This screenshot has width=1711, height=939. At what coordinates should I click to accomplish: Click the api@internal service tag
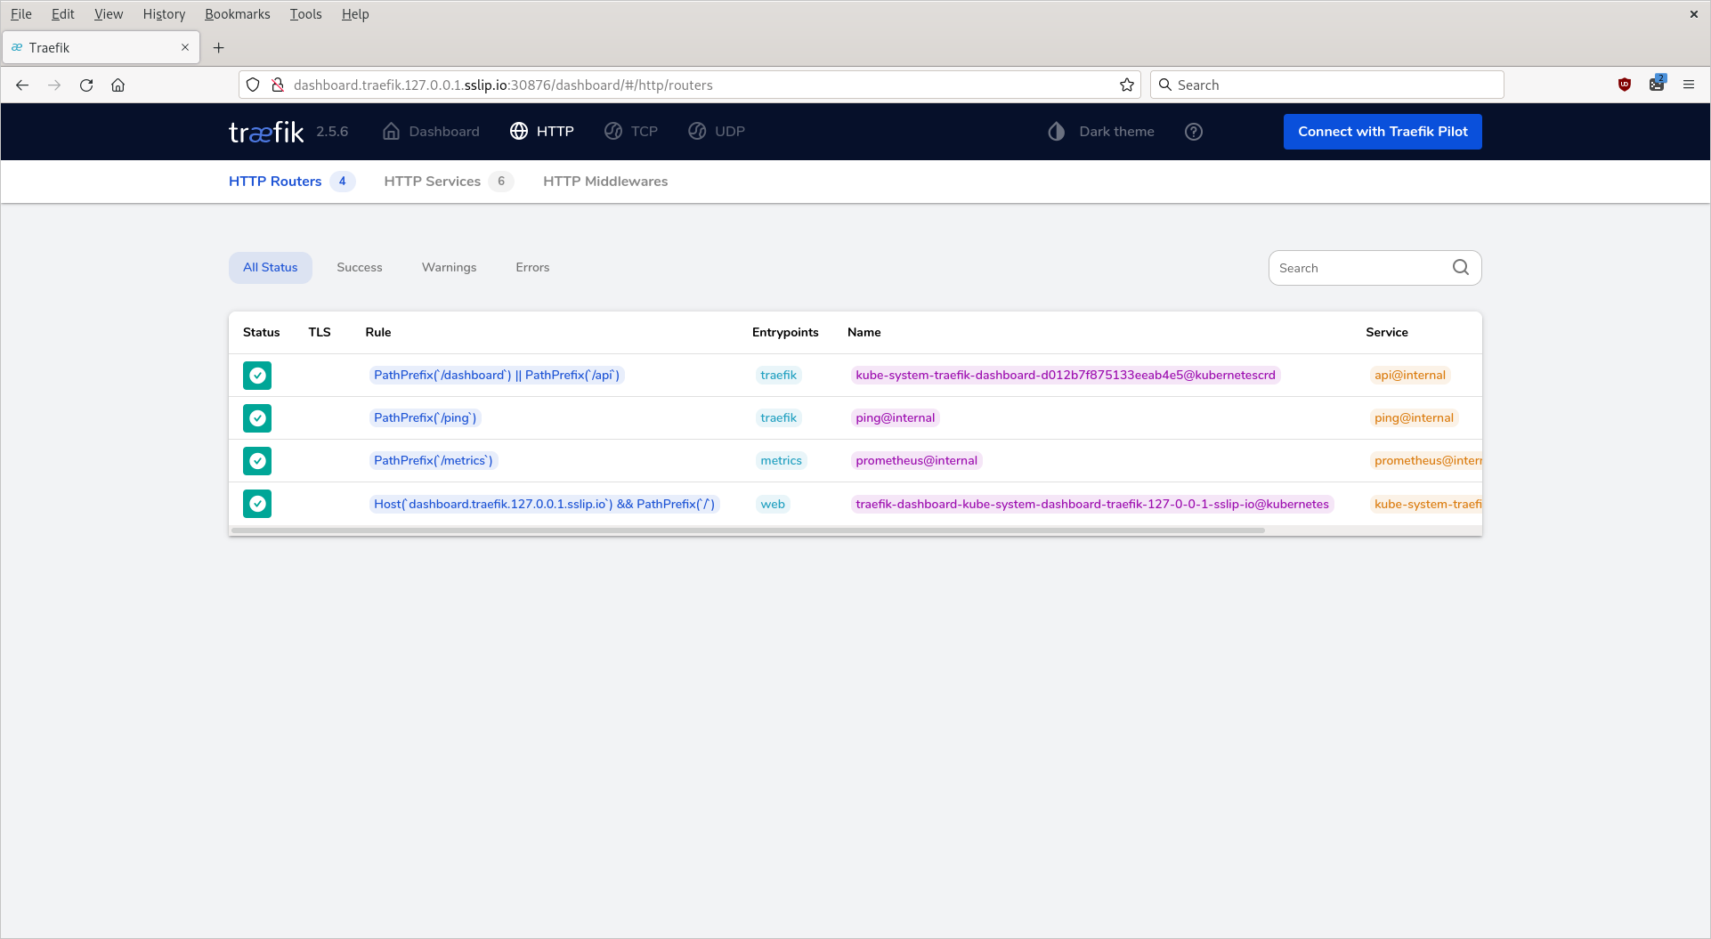(x=1410, y=376)
